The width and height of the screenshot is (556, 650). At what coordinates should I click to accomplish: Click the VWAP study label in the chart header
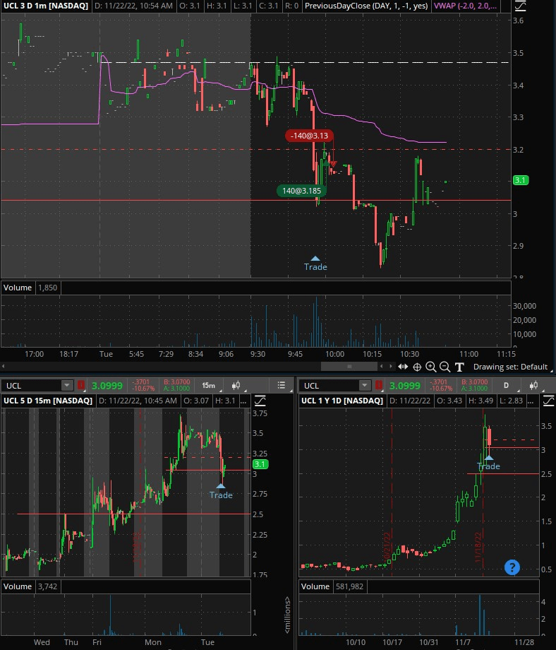(465, 6)
